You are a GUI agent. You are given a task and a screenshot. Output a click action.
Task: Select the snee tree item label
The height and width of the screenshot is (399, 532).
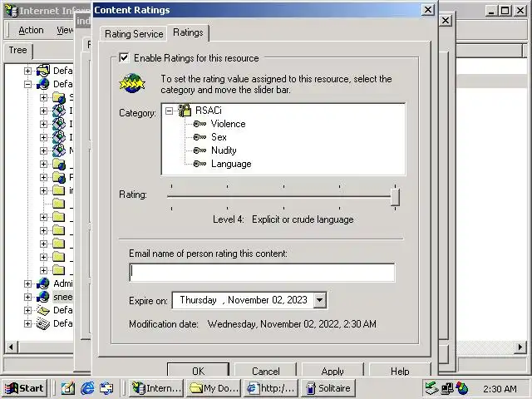point(63,297)
